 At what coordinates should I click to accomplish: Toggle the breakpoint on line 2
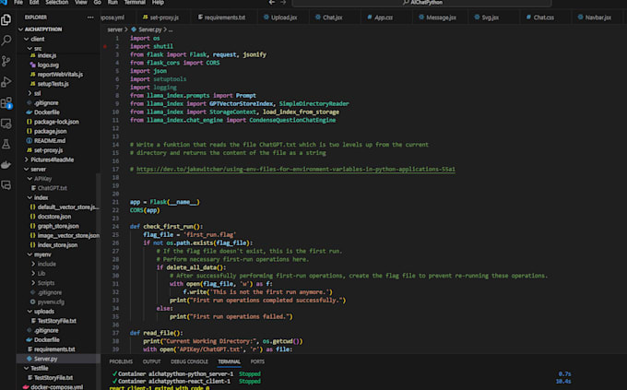(105, 46)
